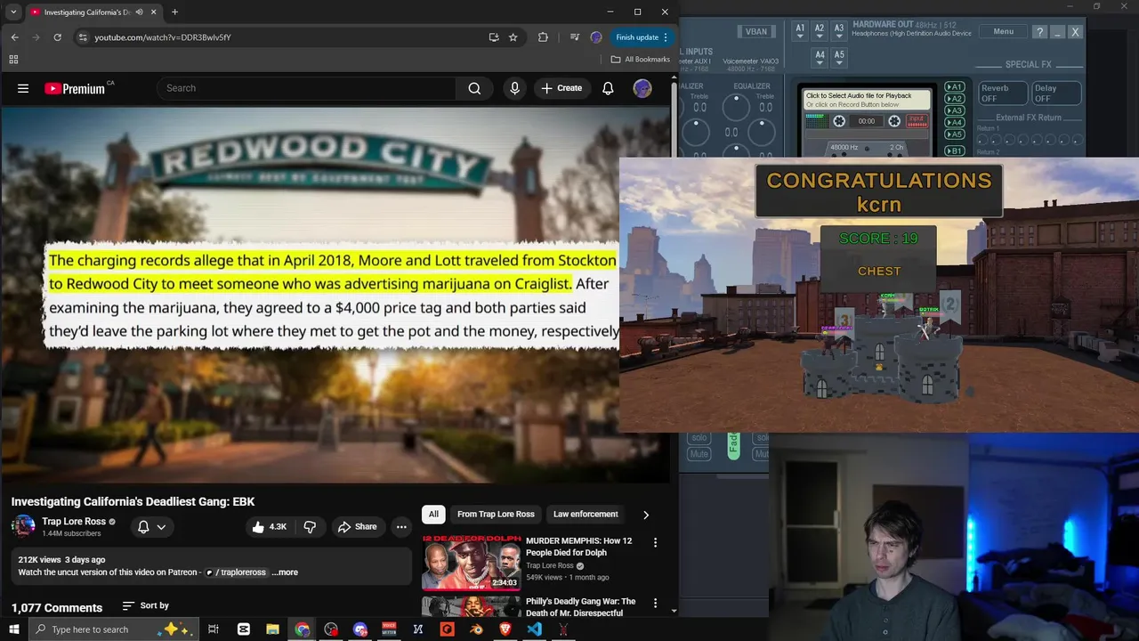Open All Bookmarks folder
This screenshot has width=1139, height=641.
coord(640,60)
